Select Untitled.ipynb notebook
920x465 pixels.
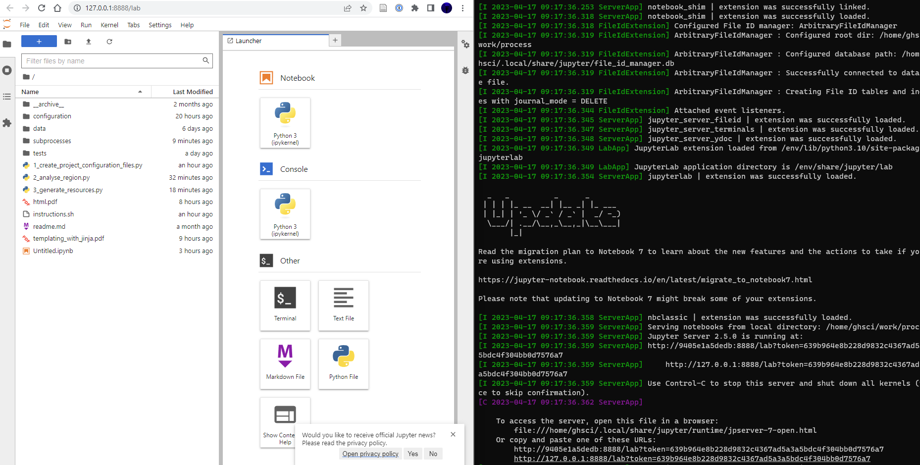click(x=117, y=251)
